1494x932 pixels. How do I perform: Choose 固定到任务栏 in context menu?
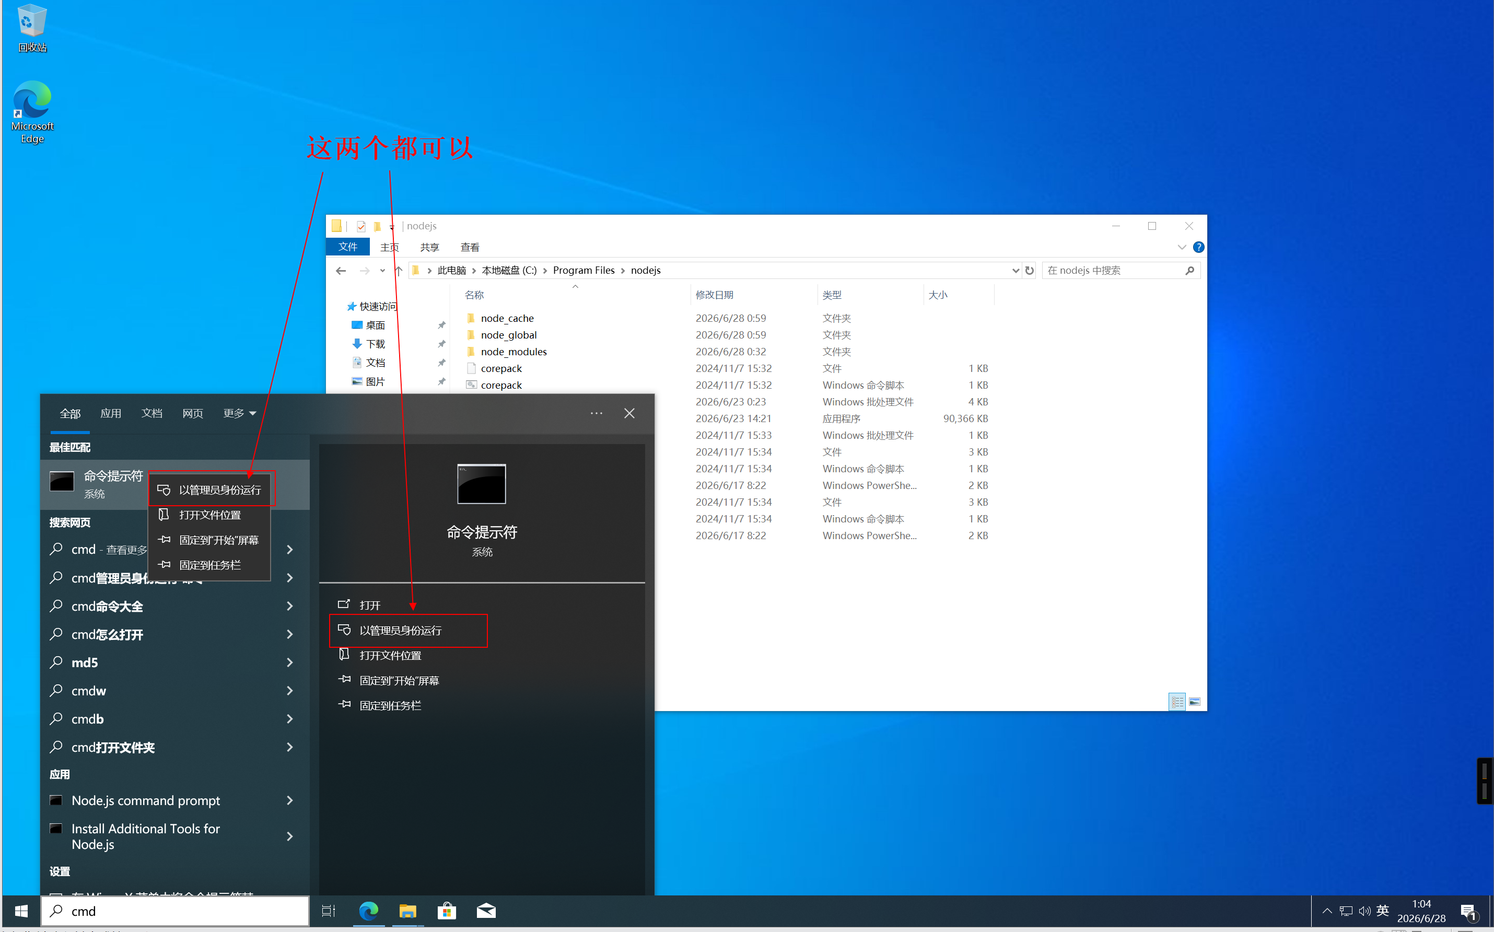[210, 565]
